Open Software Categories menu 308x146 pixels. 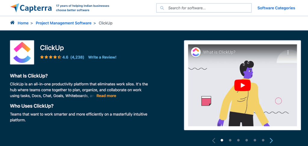click(276, 8)
